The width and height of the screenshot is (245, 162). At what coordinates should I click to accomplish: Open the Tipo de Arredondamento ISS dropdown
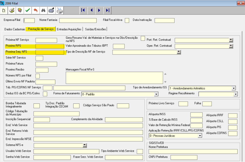coord(234,88)
